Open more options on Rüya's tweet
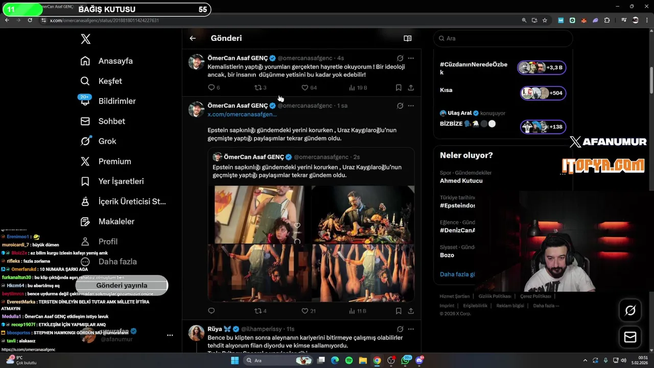The image size is (654, 368). [411, 329]
